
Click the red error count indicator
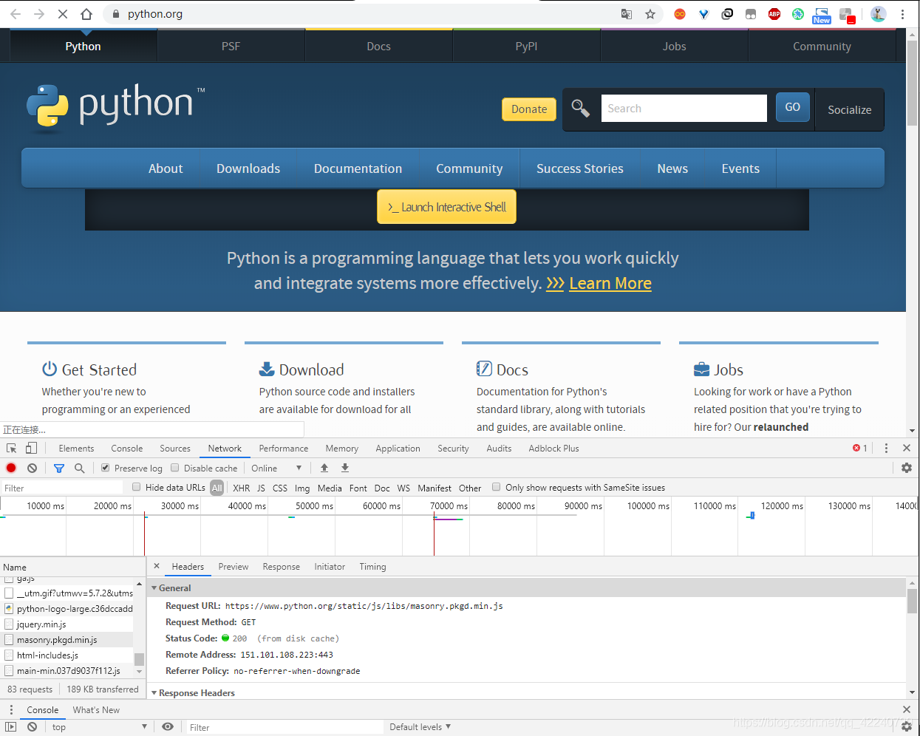coord(860,449)
